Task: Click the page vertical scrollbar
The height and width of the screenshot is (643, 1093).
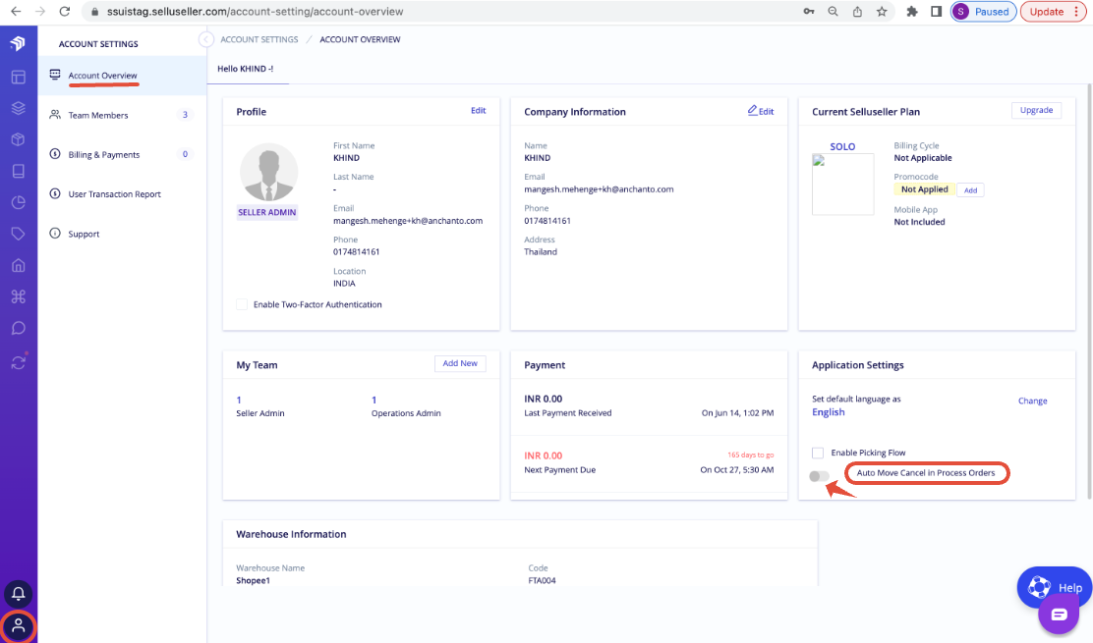Action: (x=1089, y=293)
